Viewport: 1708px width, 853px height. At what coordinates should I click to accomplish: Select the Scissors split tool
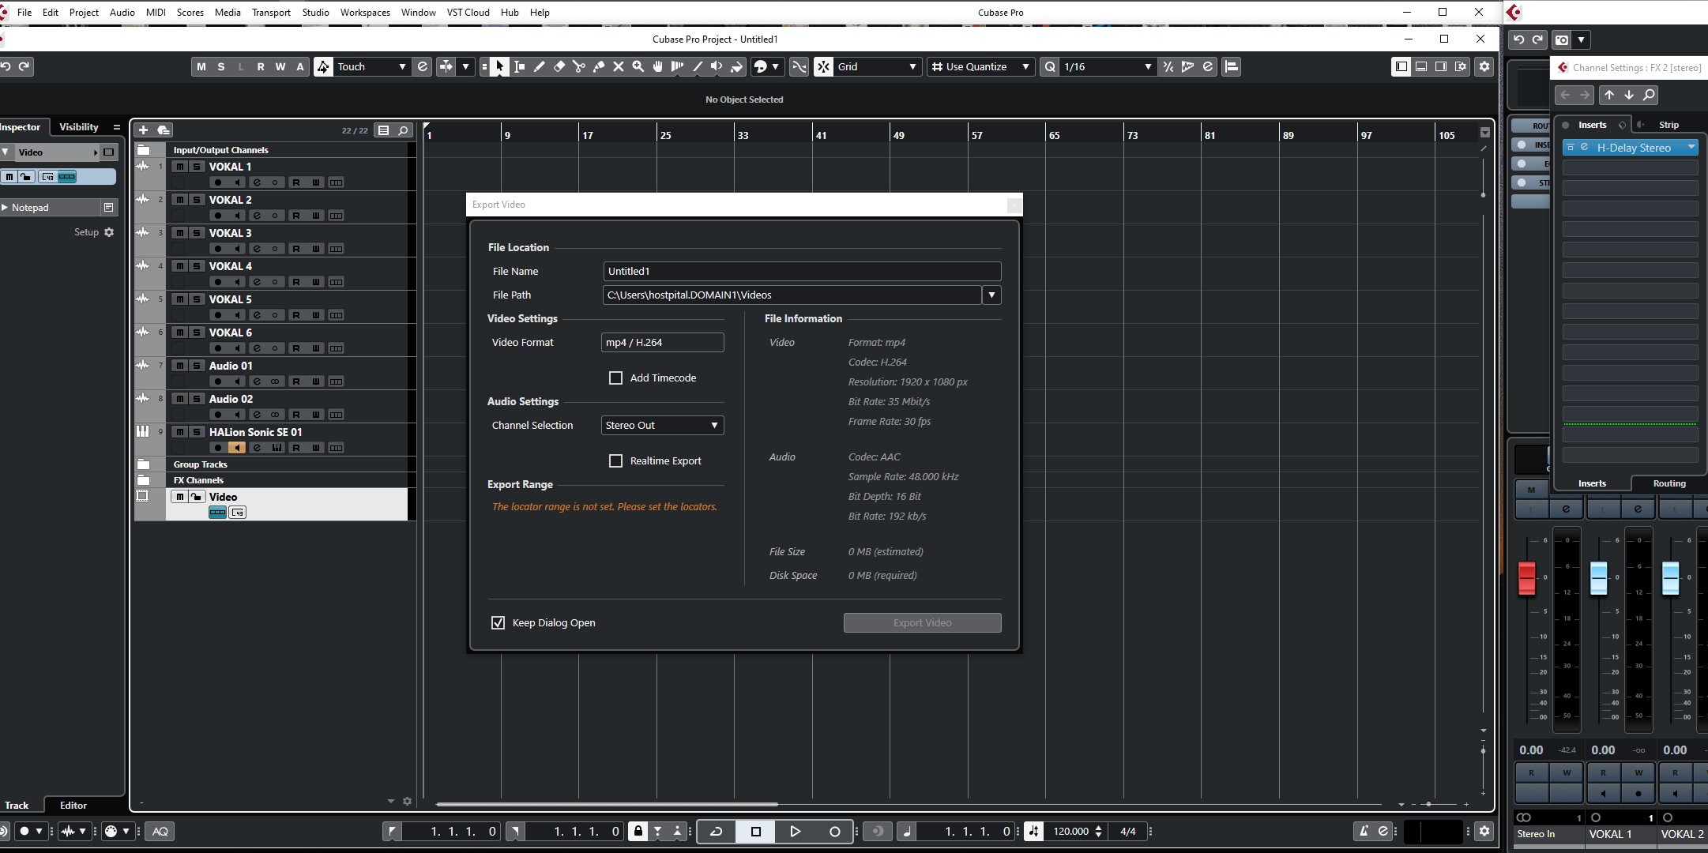[578, 67]
